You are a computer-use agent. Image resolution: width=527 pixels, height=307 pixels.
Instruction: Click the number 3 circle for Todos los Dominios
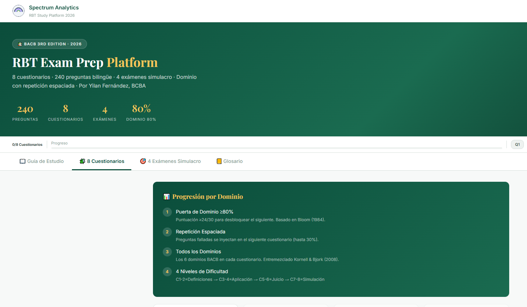tap(167, 252)
